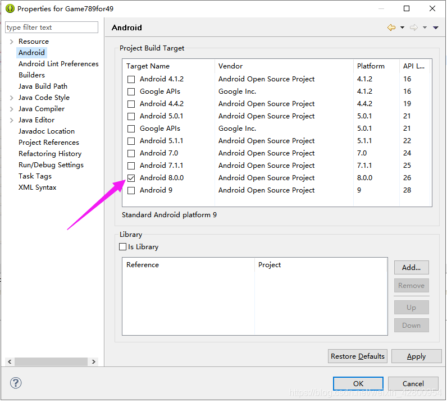
Task: Click platform 8.0.0 cell
Action: point(364,178)
